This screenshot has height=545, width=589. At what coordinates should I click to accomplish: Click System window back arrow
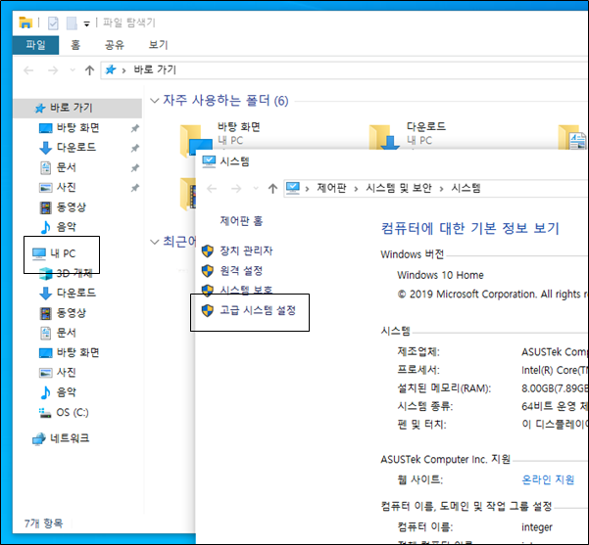(212, 188)
